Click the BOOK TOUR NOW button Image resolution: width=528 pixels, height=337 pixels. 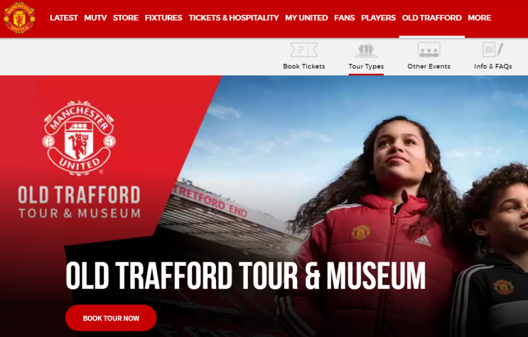click(111, 318)
